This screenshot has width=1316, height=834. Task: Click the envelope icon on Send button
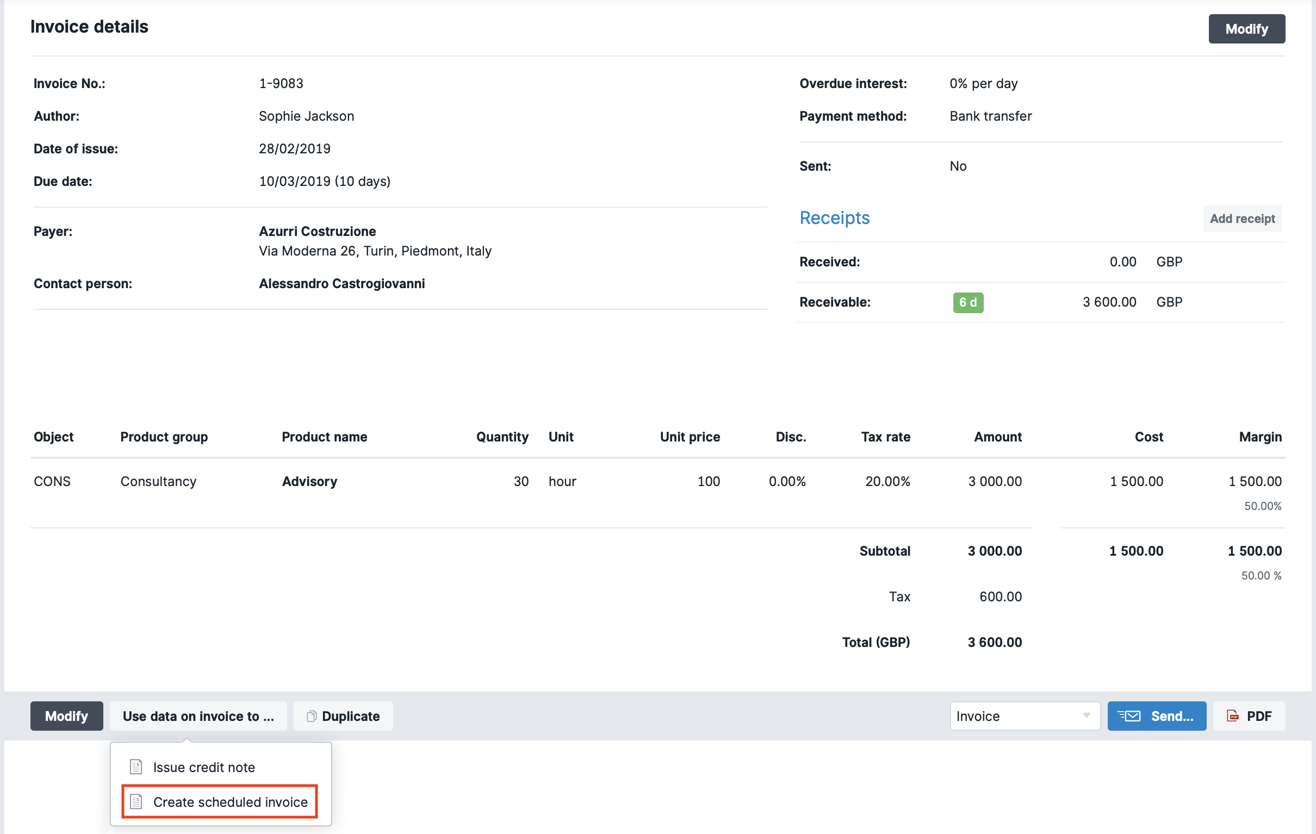coord(1129,716)
